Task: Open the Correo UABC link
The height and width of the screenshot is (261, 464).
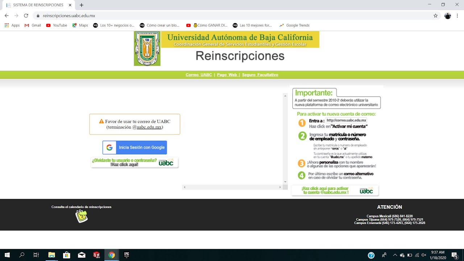Action: point(199,75)
